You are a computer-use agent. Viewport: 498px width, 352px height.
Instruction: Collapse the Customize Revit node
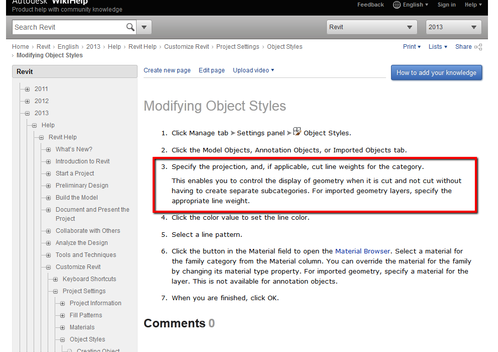48,268
